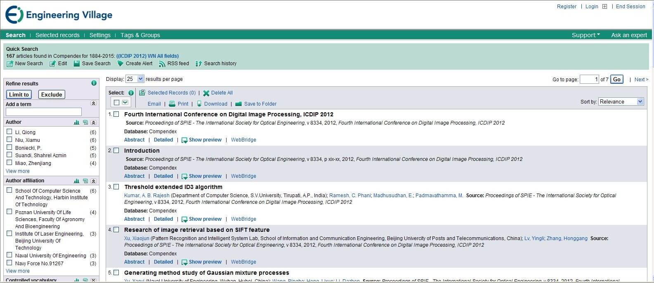Open the Author bar chart icon
The height and width of the screenshot is (283, 654).
[x=76, y=123]
